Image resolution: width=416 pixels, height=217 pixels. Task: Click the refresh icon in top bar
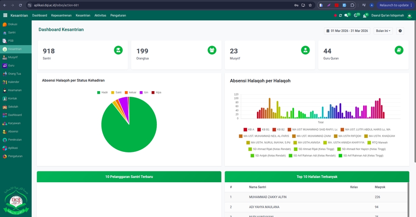pos(340,15)
